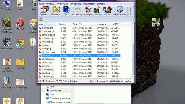Click the Добавить (Add) toolbar icon
Image resolution: width=185 pixels, height=104 pixels.
(45, 11)
